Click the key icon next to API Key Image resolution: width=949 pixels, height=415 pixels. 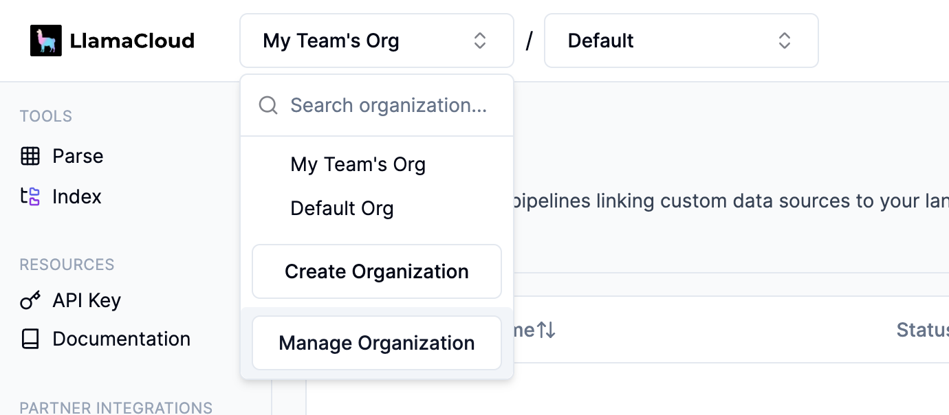(30, 300)
